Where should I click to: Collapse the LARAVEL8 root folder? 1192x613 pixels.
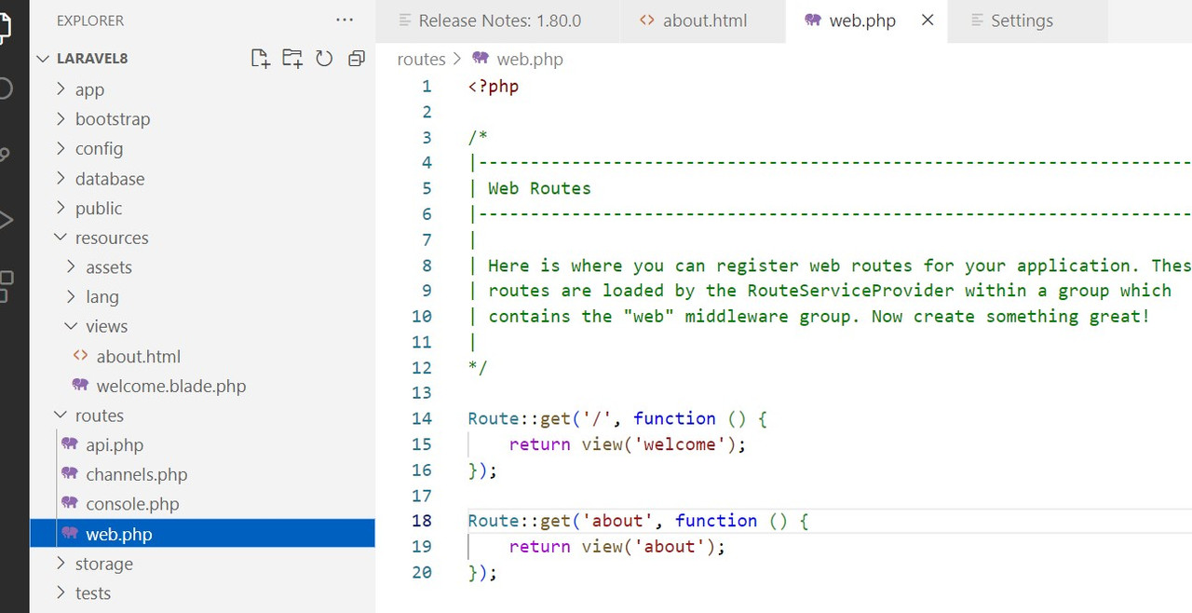[x=42, y=59]
